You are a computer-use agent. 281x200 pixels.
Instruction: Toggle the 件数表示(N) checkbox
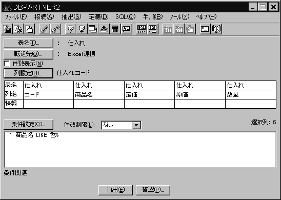tap(7, 64)
